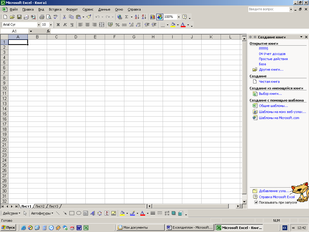Launch the Chart Wizard icon

pyautogui.click(x=152, y=17)
